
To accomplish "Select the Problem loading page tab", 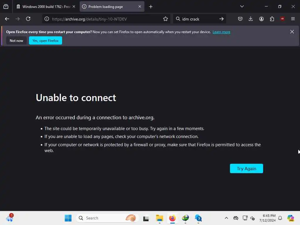I will pyautogui.click(x=112, y=6).
